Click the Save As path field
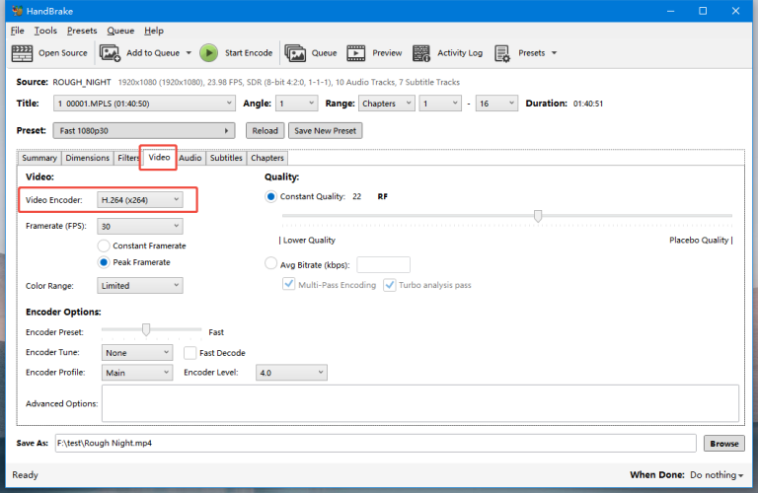Image resolution: width=758 pixels, height=493 pixels. (376, 444)
